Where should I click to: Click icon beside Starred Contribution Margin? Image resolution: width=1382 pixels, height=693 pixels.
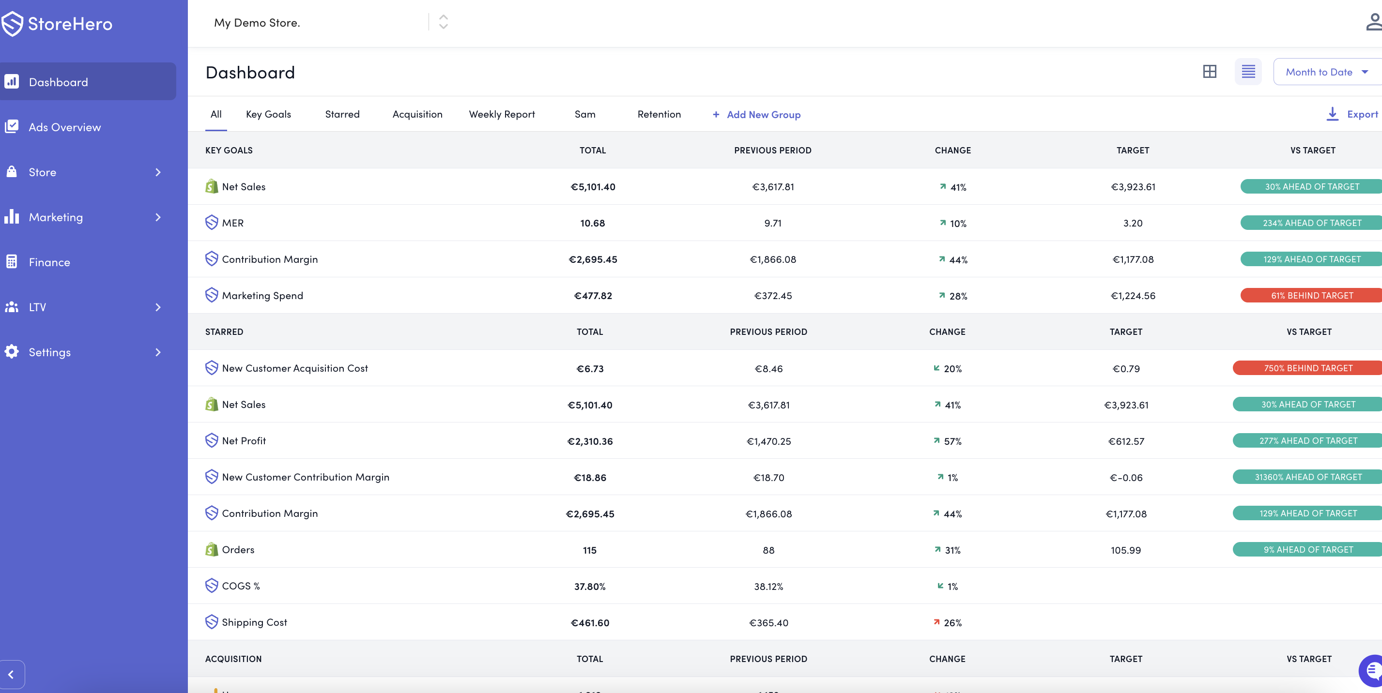coord(212,513)
